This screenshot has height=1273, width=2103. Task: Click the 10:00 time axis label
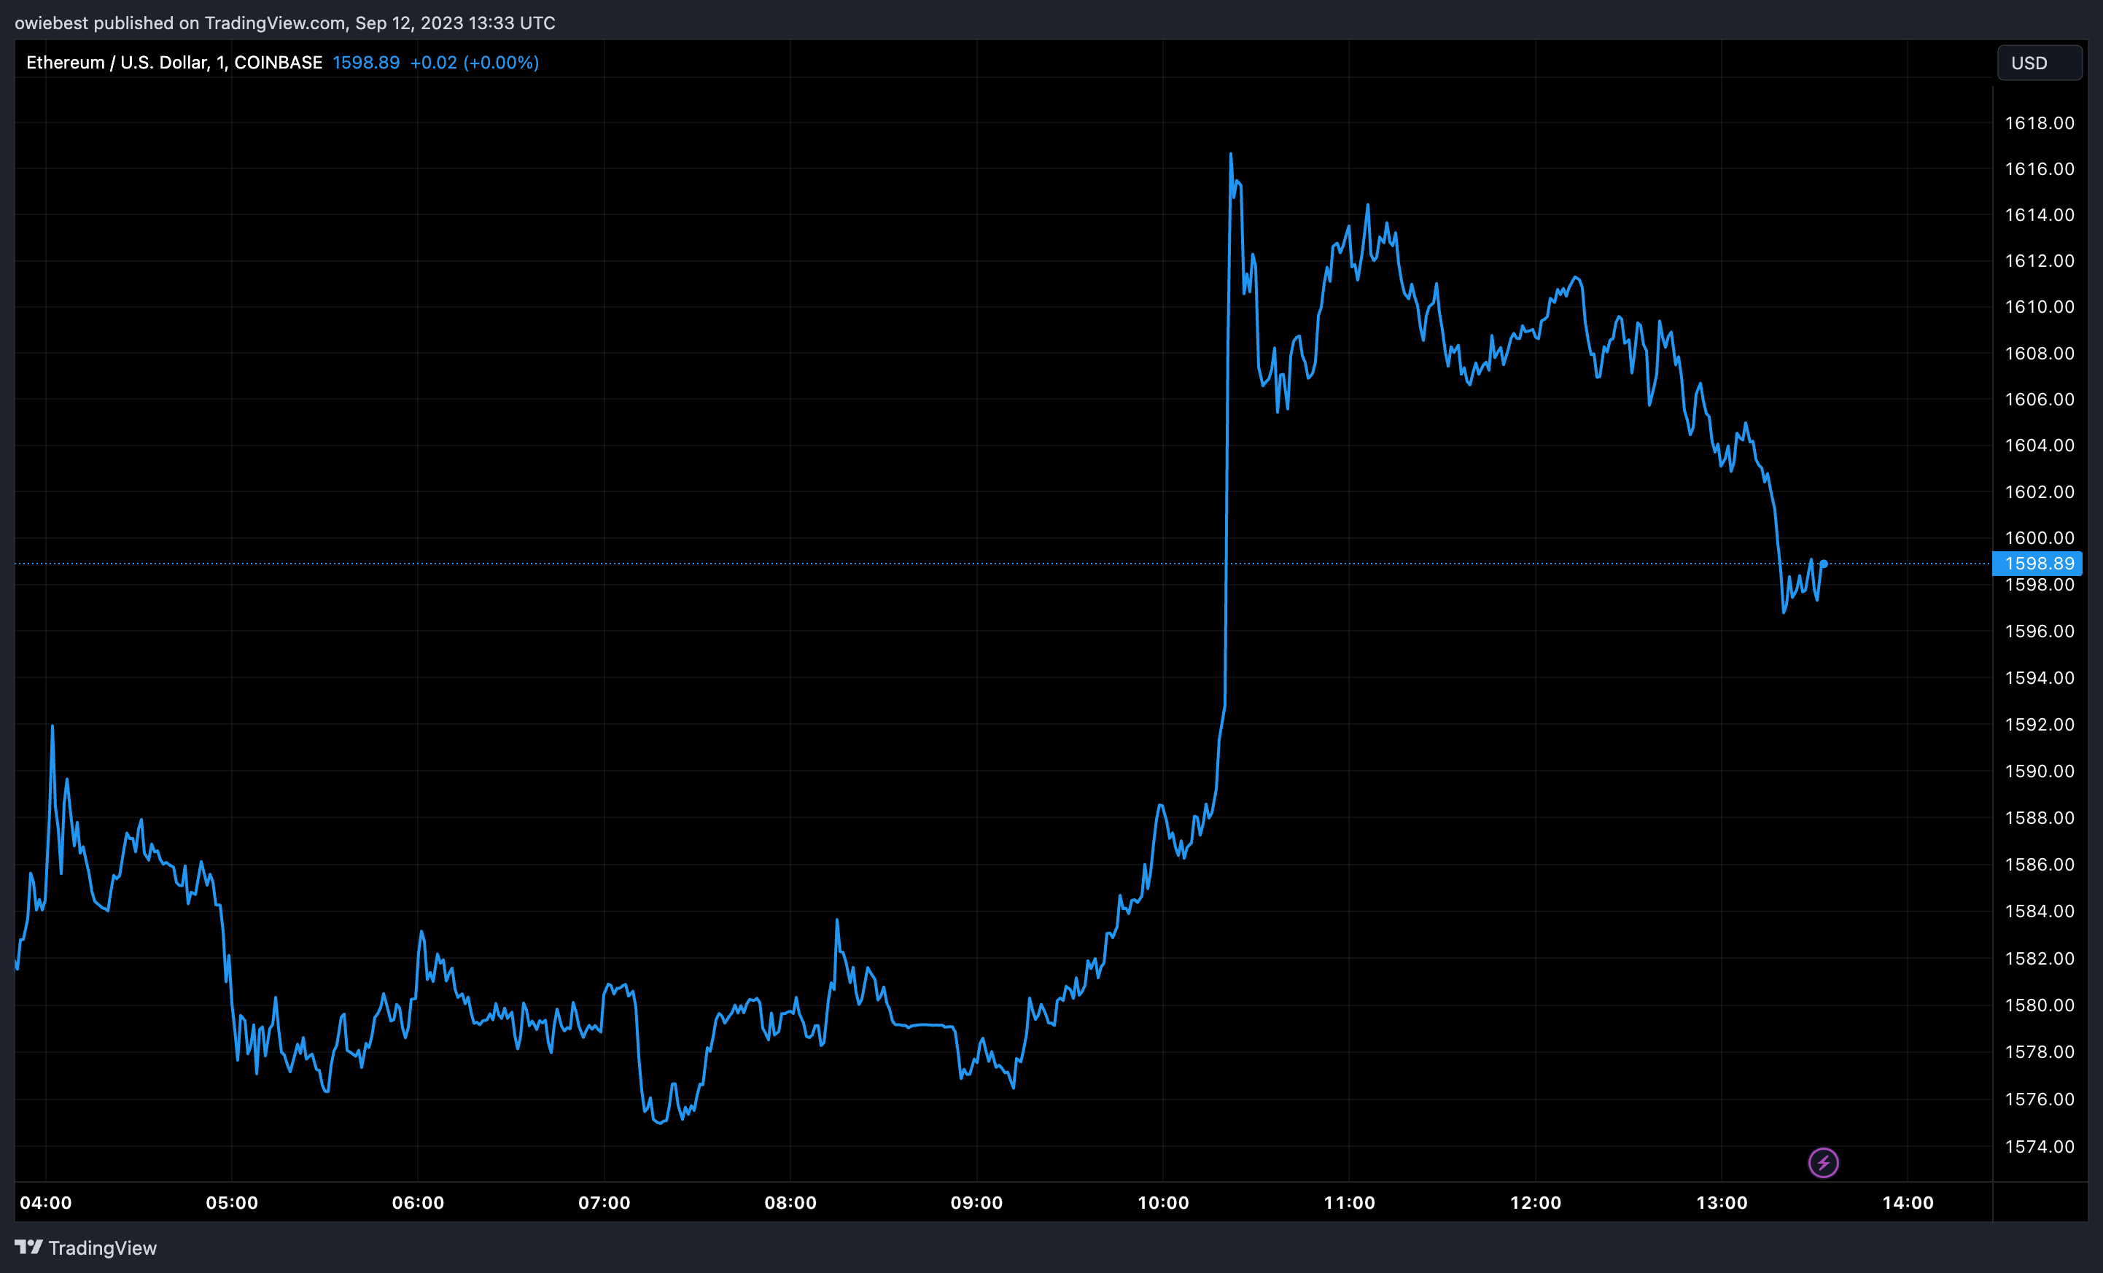point(1162,1202)
